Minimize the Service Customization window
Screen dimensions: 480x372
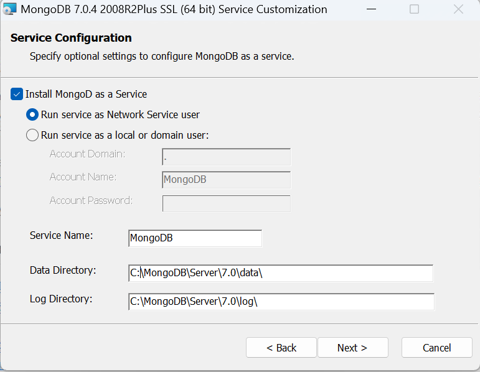pos(371,9)
